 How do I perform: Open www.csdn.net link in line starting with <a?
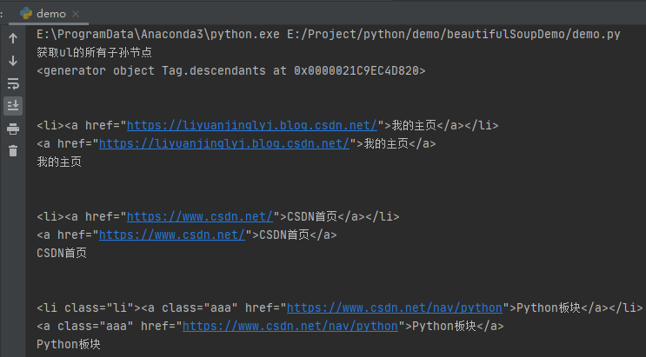[x=172, y=235]
